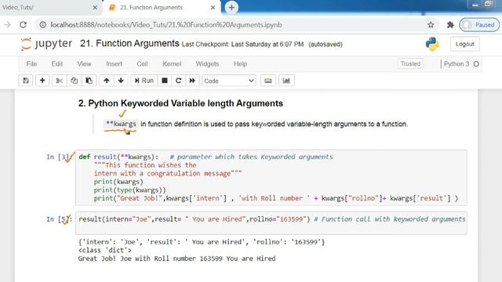This screenshot has height=282, width=502.
Task: Run the selected cell
Action: tap(144, 81)
